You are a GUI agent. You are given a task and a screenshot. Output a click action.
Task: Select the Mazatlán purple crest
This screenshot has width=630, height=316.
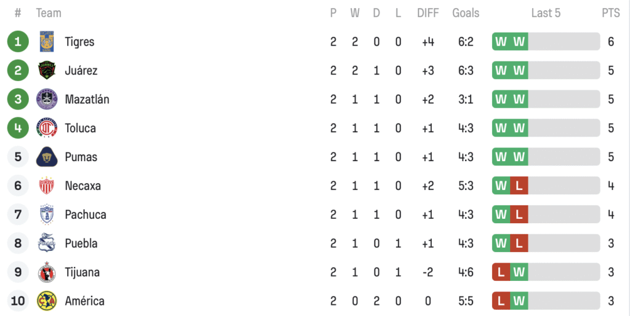(x=47, y=99)
